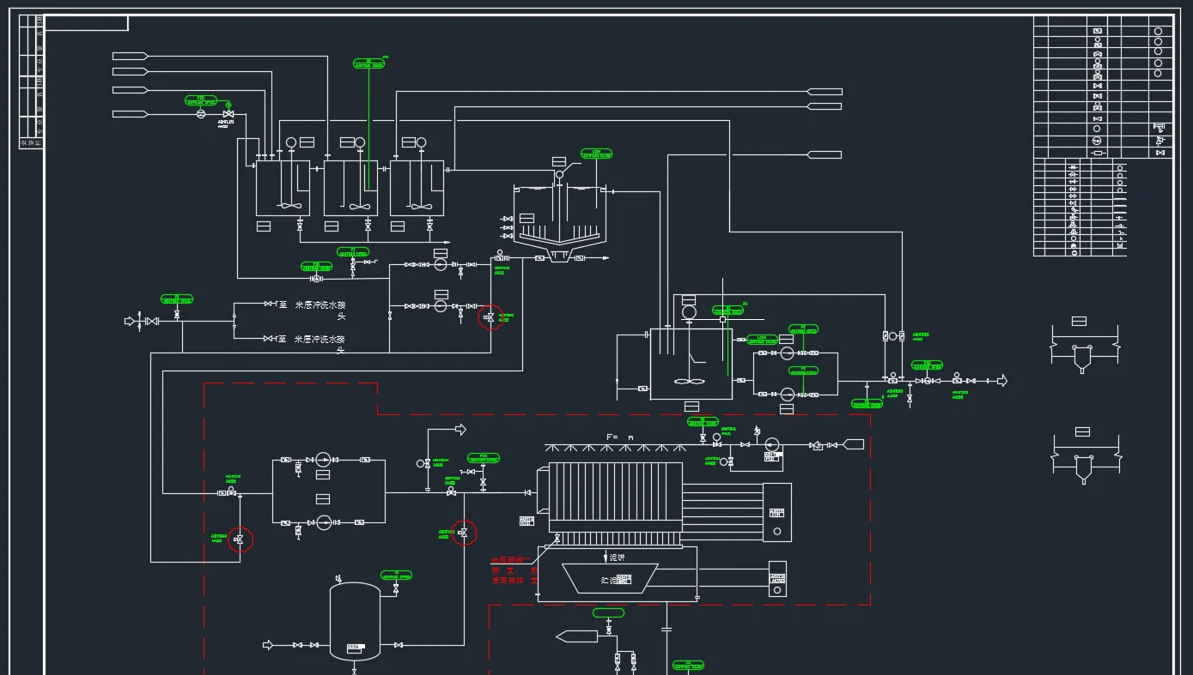1193x675 pixels.
Task: Select the green level tag above the clarifier
Action: (597, 154)
